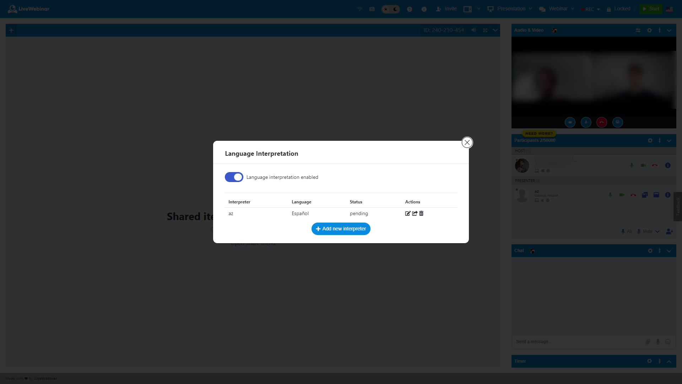Open the REC recording menu

(x=591, y=9)
